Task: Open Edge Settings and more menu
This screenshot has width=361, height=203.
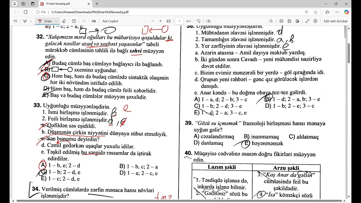Action: click(337, 12)
